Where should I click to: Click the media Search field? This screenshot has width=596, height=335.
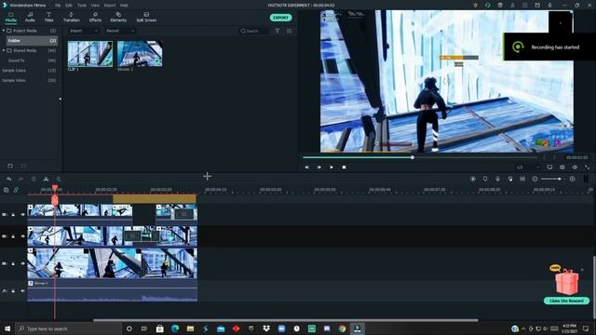point(254,31)
